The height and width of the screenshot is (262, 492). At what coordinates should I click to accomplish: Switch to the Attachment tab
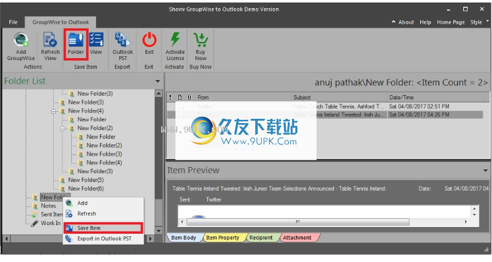tap(297, 238)
